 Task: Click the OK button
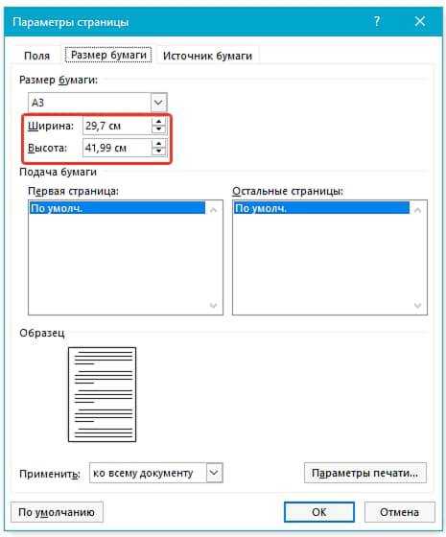point(318,512)
